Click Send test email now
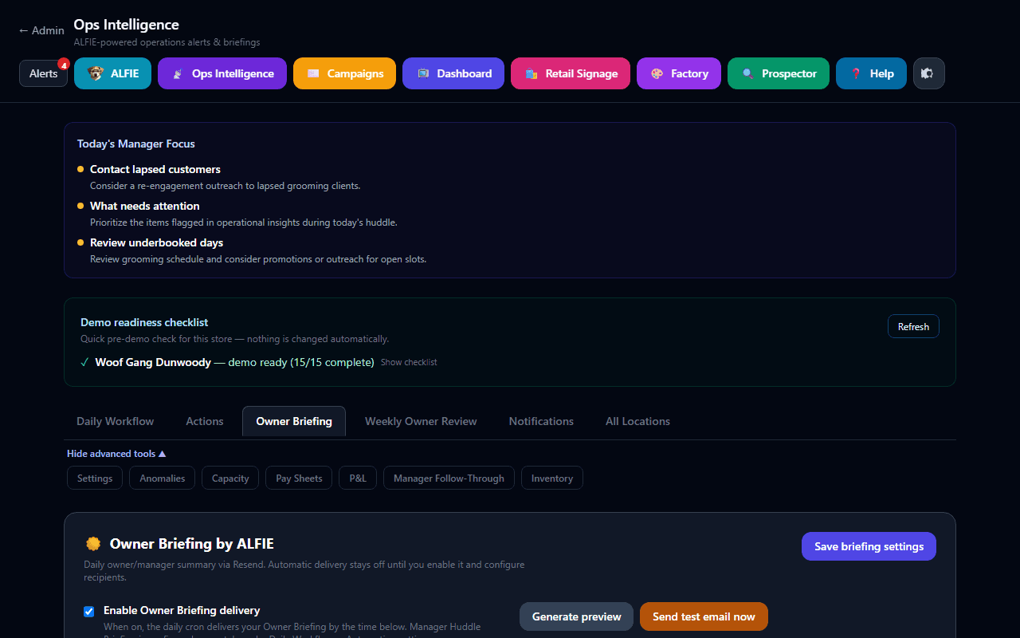 click(704, 616)
